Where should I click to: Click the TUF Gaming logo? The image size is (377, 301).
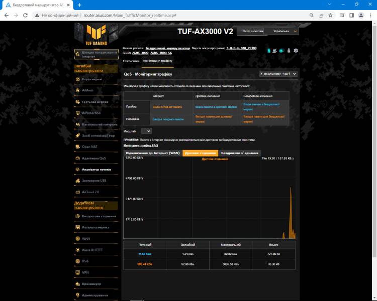click(x=96, y=35)
